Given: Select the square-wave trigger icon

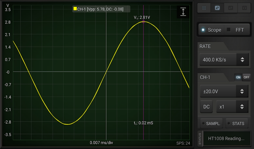Looking at the screenshot, I should (231, 8).
